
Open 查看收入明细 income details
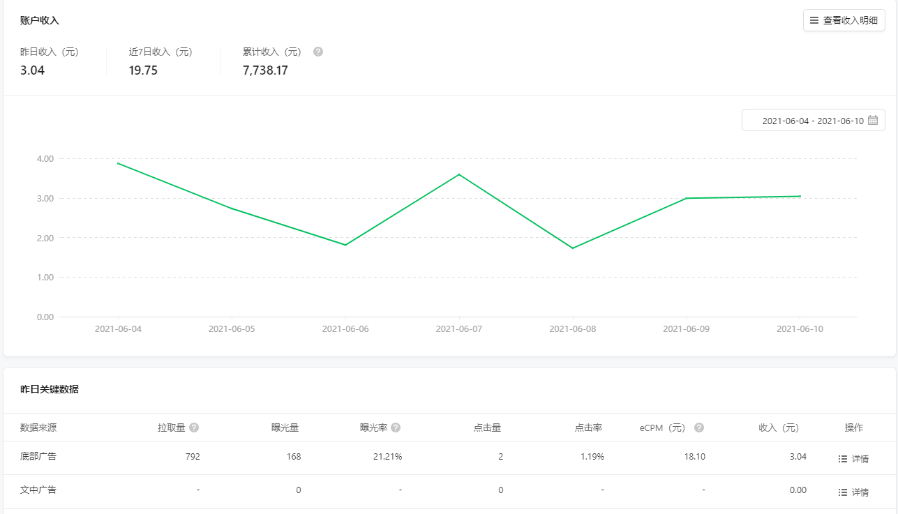[x=844, y=21]
